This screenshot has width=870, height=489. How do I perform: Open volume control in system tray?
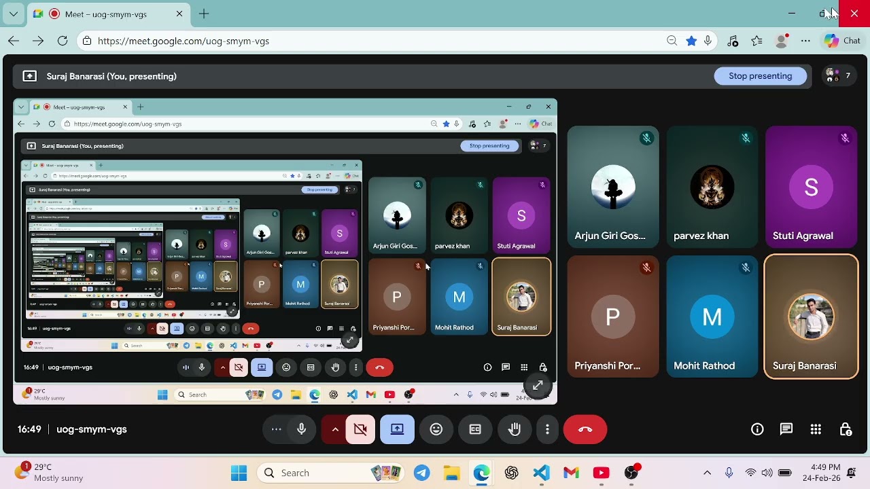767,473
